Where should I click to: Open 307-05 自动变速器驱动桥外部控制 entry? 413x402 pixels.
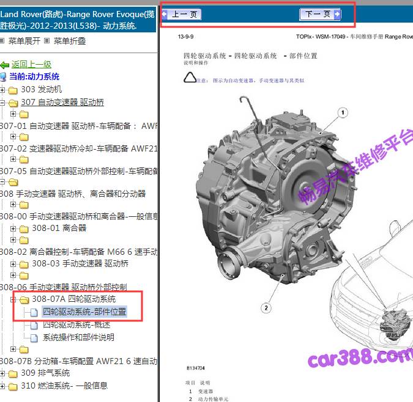click(79, 171)
